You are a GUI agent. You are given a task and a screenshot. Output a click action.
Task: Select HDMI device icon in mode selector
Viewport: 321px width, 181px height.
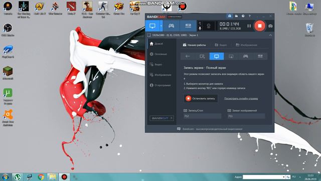260,56
